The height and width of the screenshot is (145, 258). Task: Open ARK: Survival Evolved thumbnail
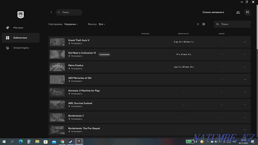coord(57,105)
